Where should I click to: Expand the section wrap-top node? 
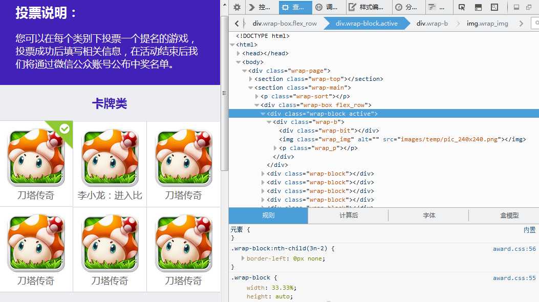[x=251, y=79]
